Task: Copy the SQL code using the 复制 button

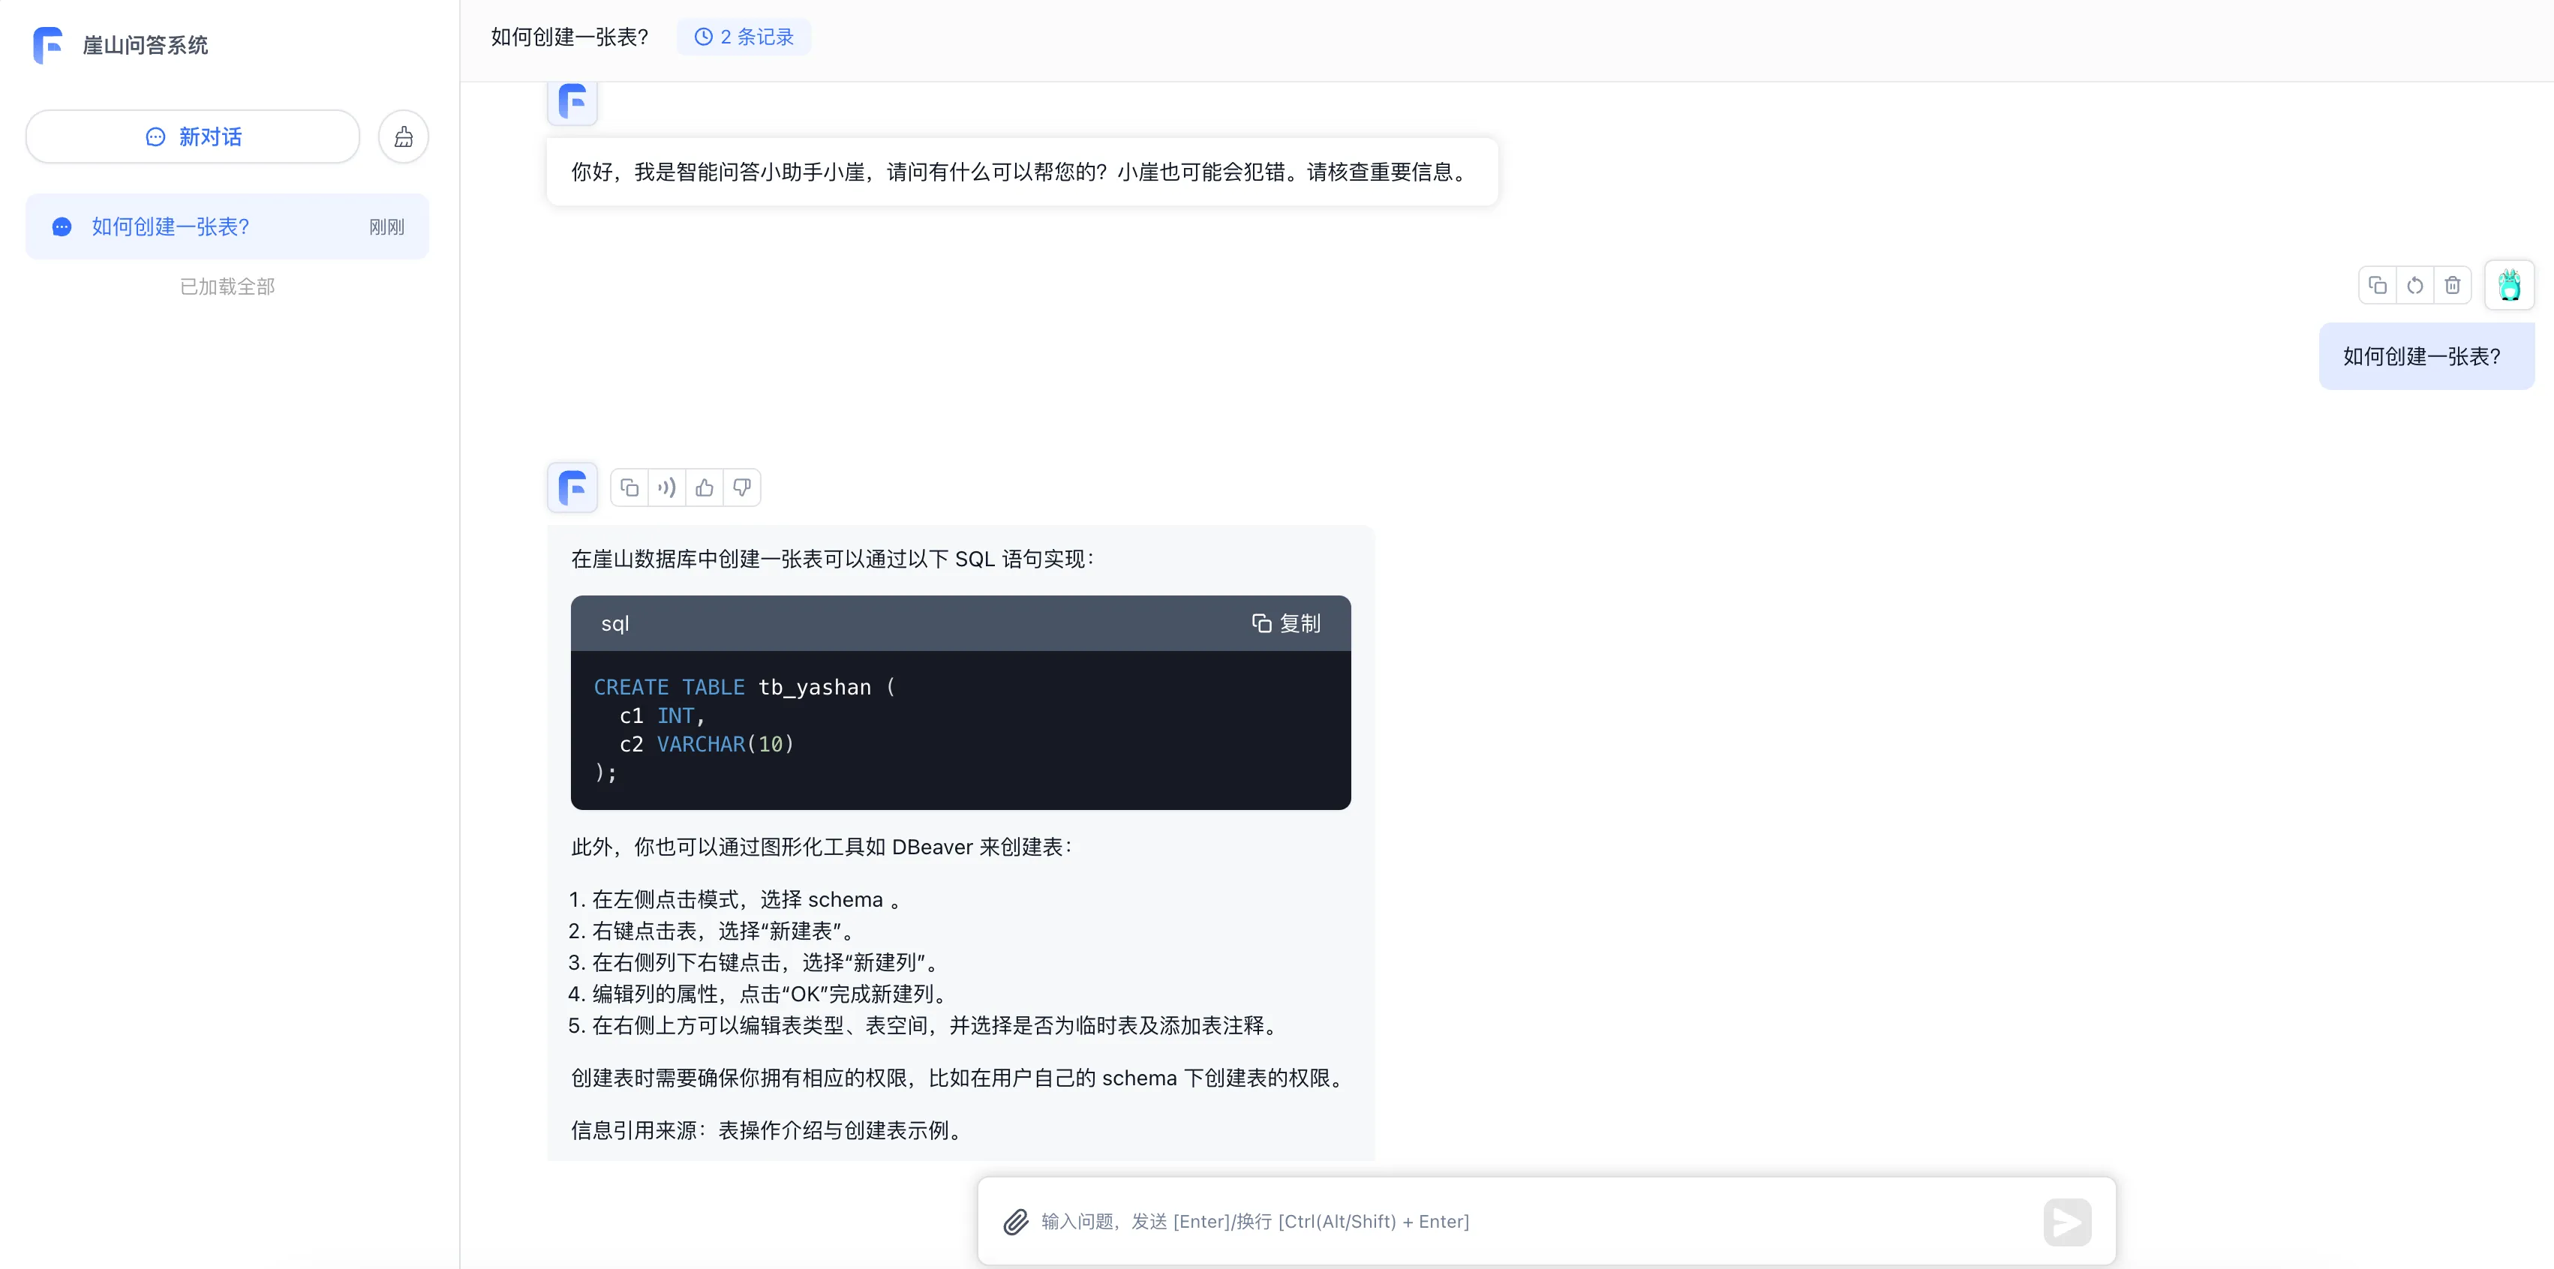Action: [1286, 622]
